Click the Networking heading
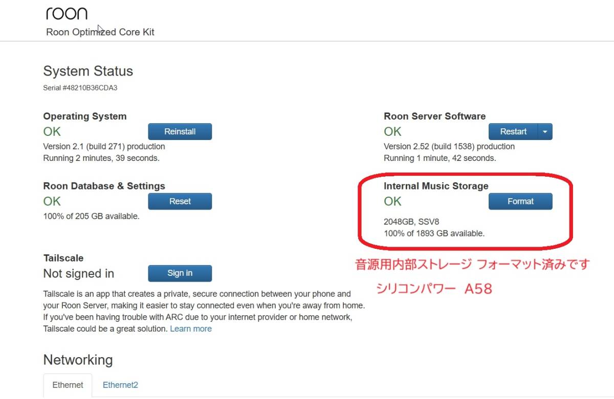The height and width of the screenshot is (399, 614). click(78, 360)
